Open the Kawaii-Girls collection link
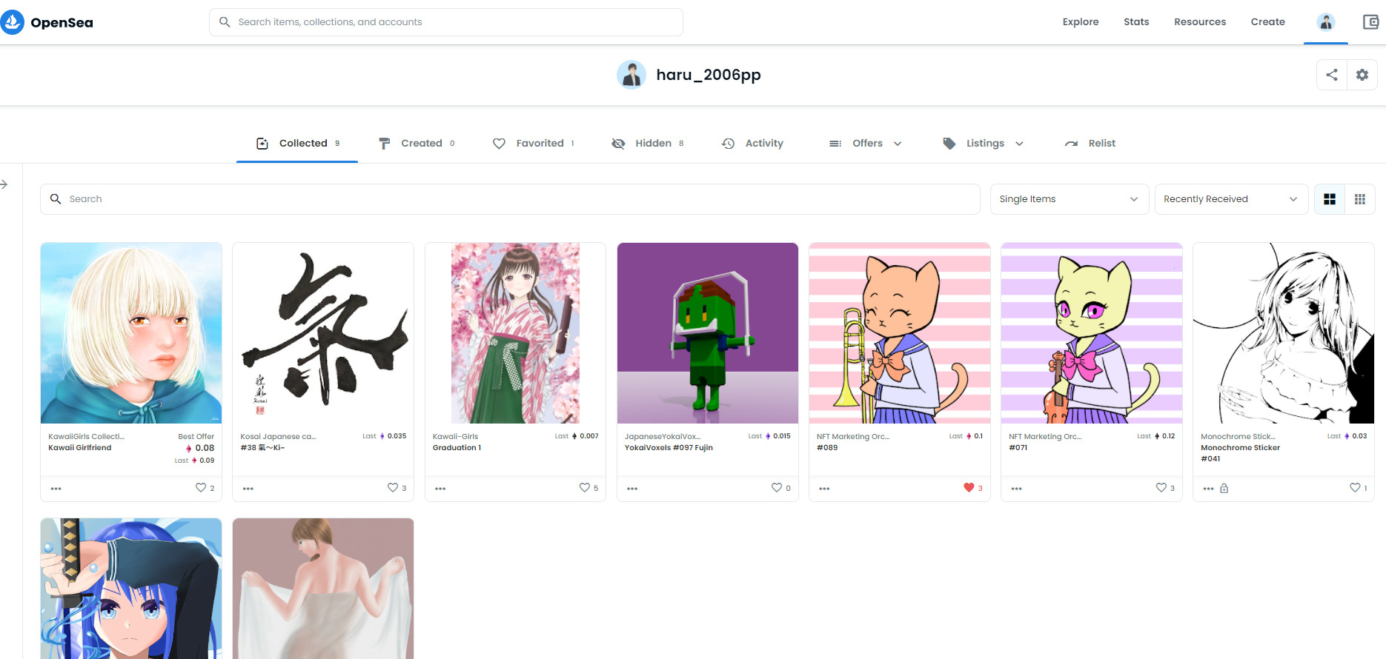The width and height of the screenshot is (1386, 659). pyautogui.click(x=455, y=437)
